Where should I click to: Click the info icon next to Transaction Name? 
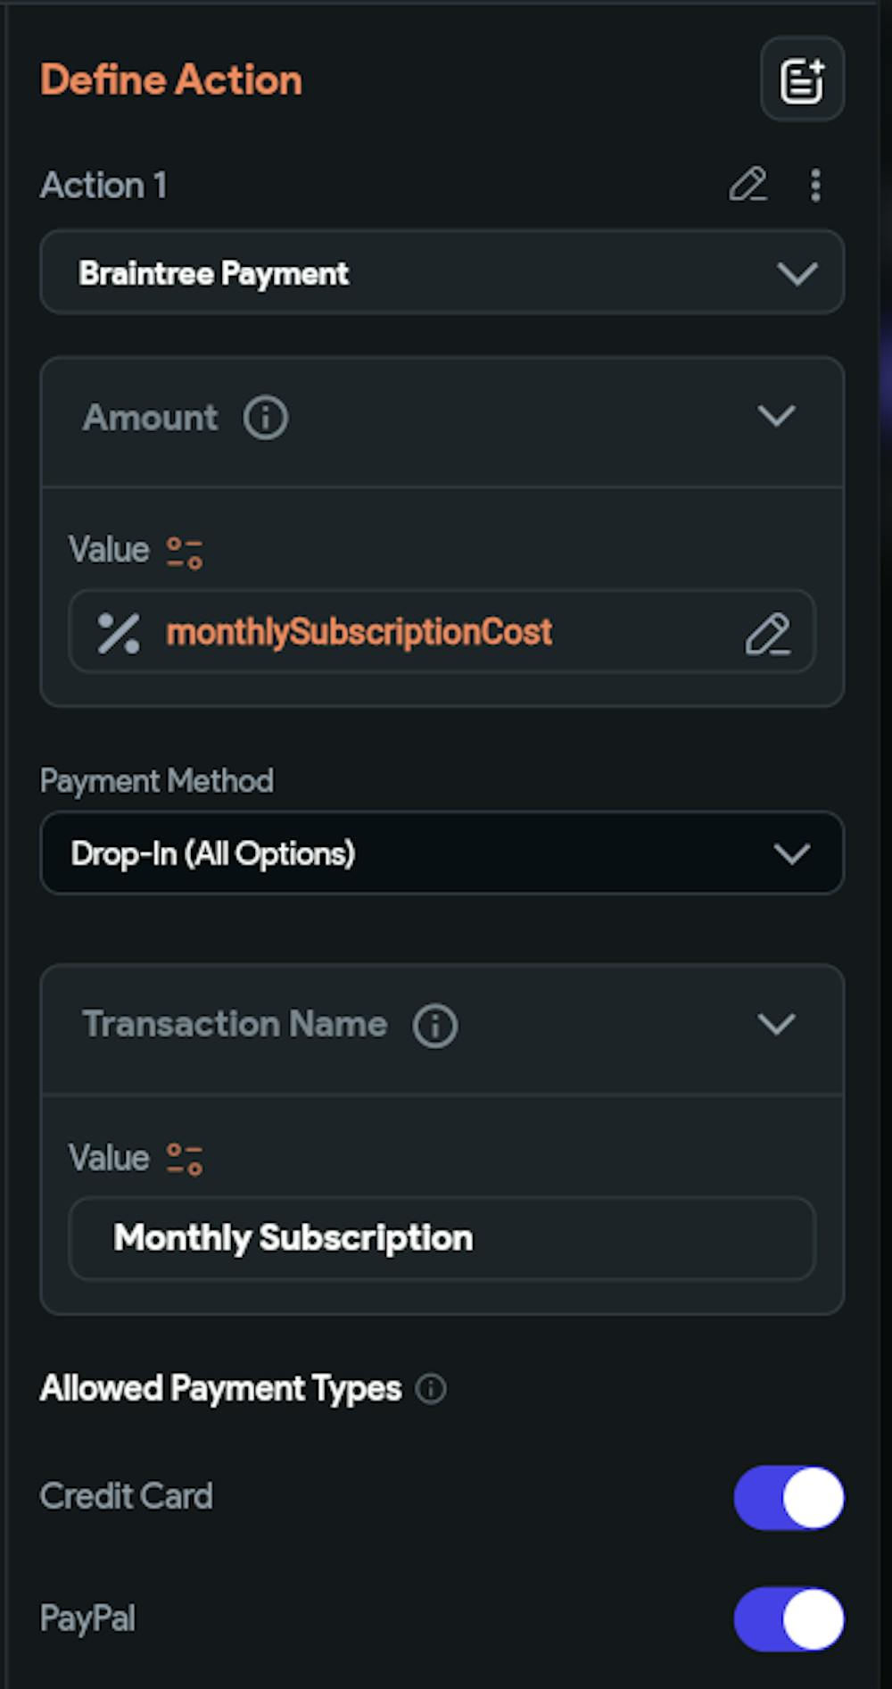click(434, 1025)
